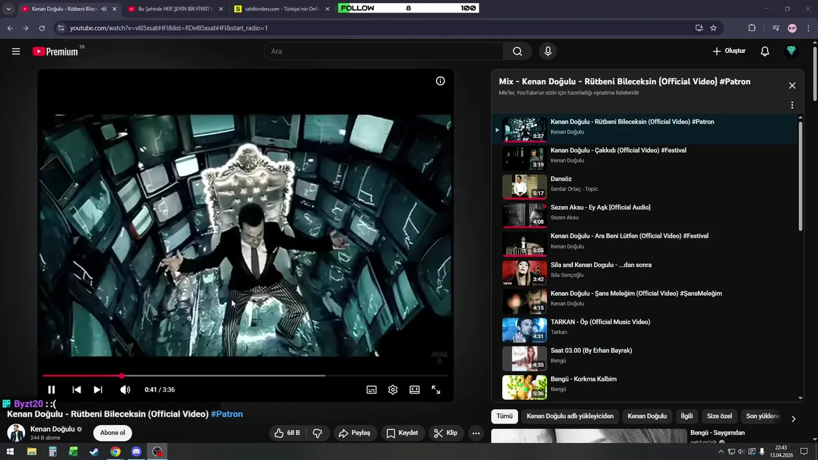Bookmark this page with the star
Screen dimensions: 818x460
(x=713, y=28)
